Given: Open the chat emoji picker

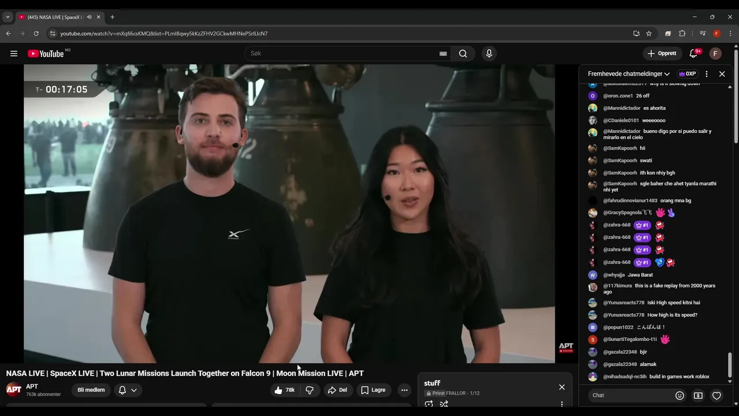Looking at the screenshot, I should [680, 395].
